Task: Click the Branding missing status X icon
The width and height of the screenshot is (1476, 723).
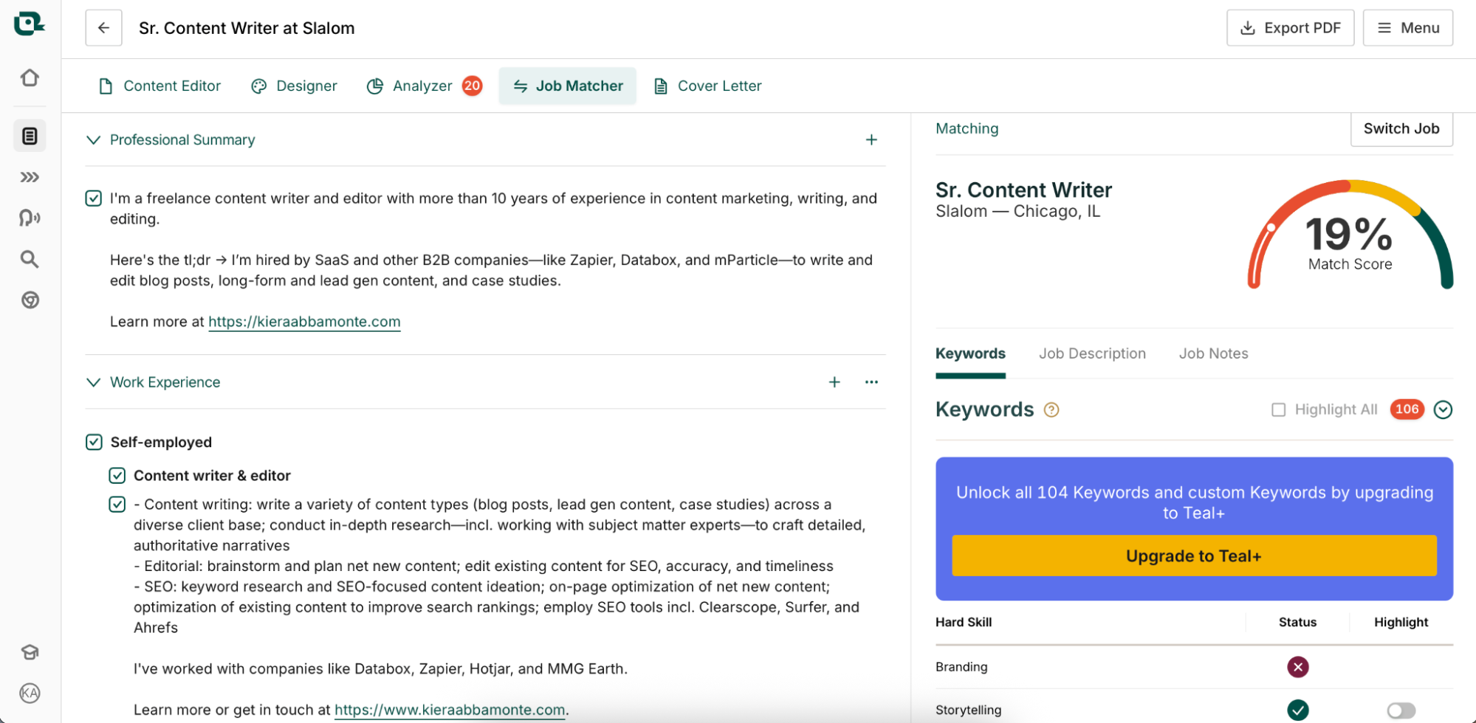Action: coord(1297,667)
